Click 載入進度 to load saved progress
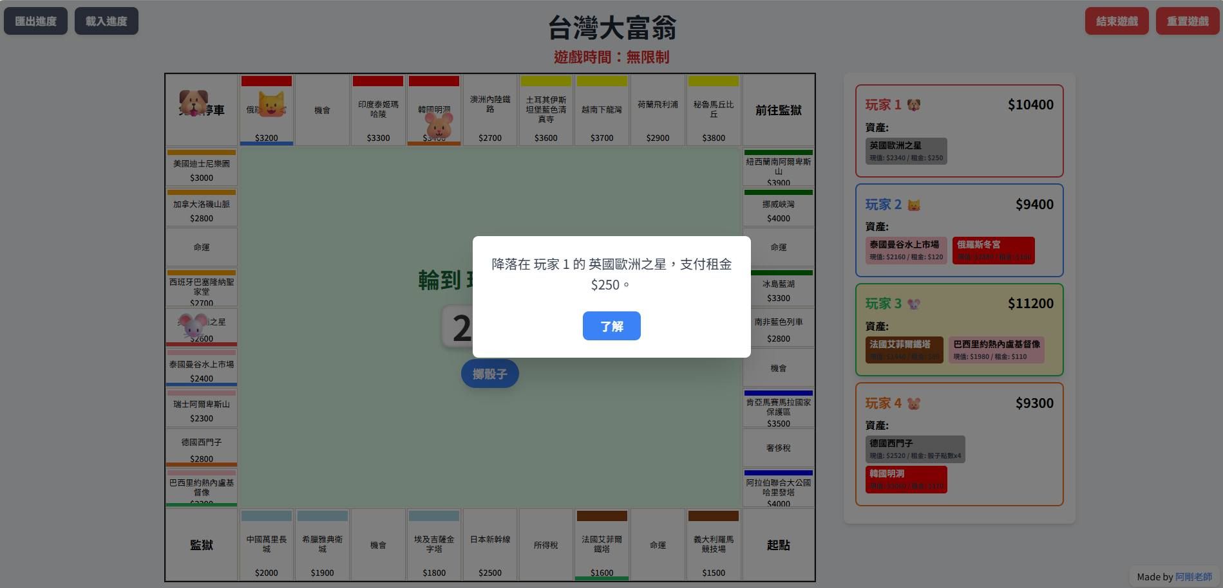Viewport: 1223px width, 588px height. click(x=106, y=21)
